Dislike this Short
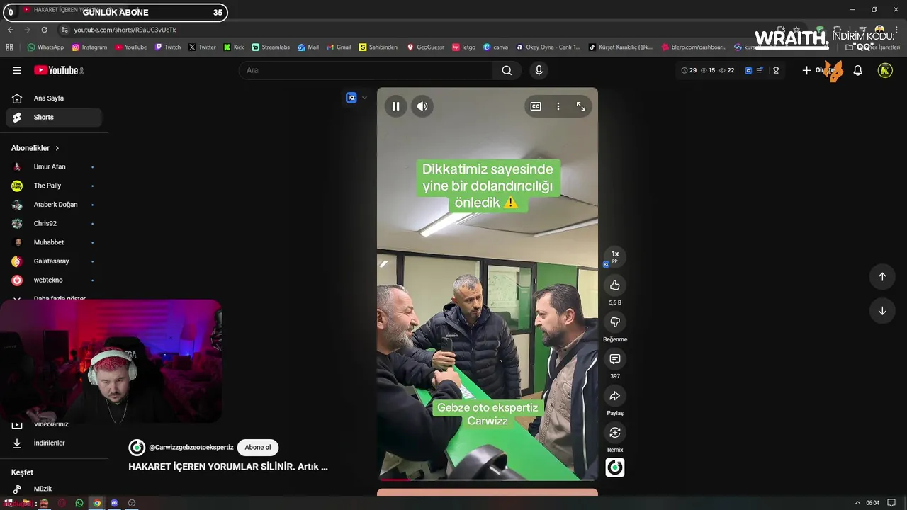The image size is (907, 510). pos(615,322)
